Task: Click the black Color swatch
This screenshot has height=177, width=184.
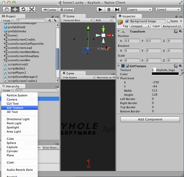Action: click(x=165, y=74)
